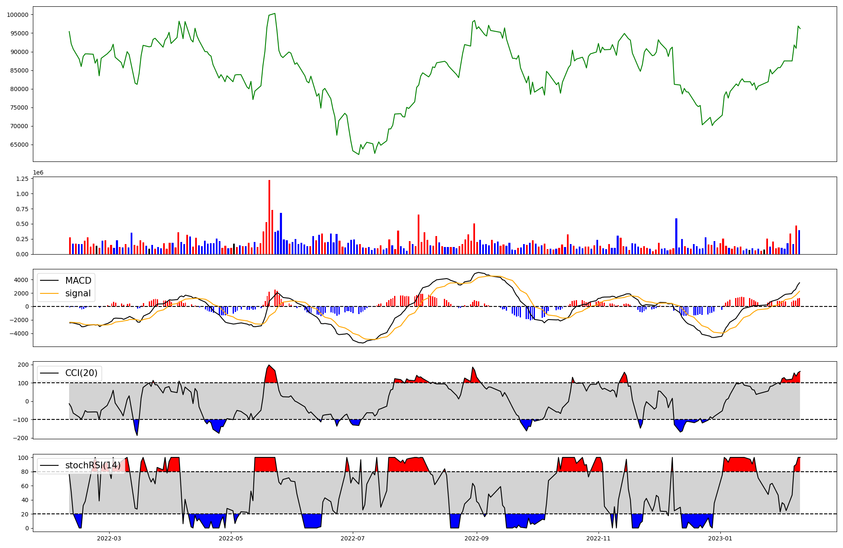Image resolution: width=843 pixels, height=548 pixels.
Task: Click the 2022-07 x-axis tick label
Action: coord(352,538)
